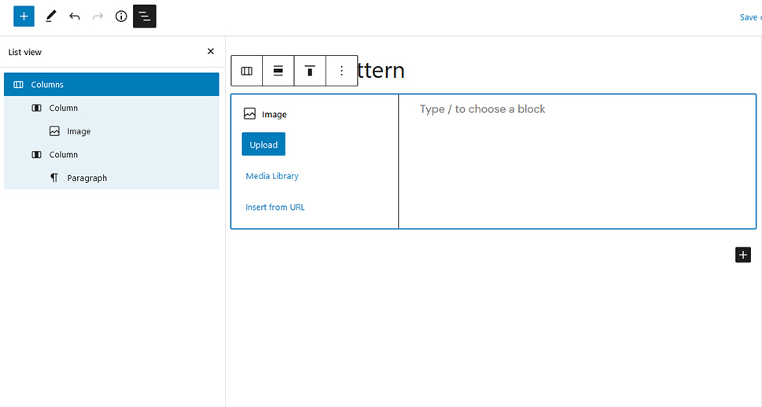This screenshot has width=762, height=407.
Task: Choose Insert from URL
Action: [275, 207]
